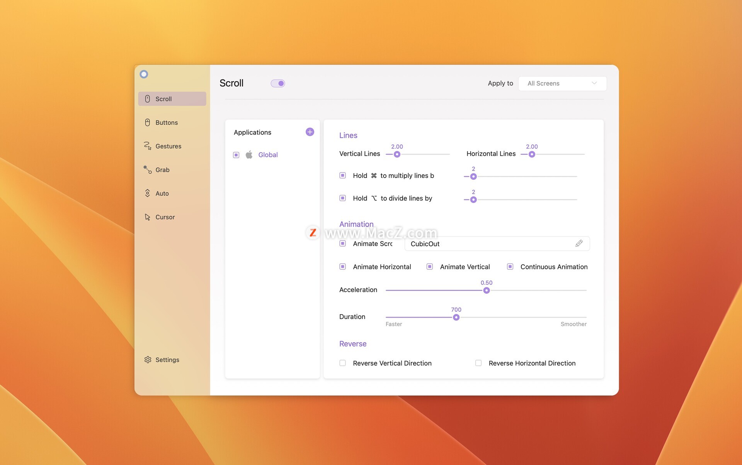The image size is (742, 465).
Task: Toggle the Scroll master switch
Action: [x=278, y=83]
